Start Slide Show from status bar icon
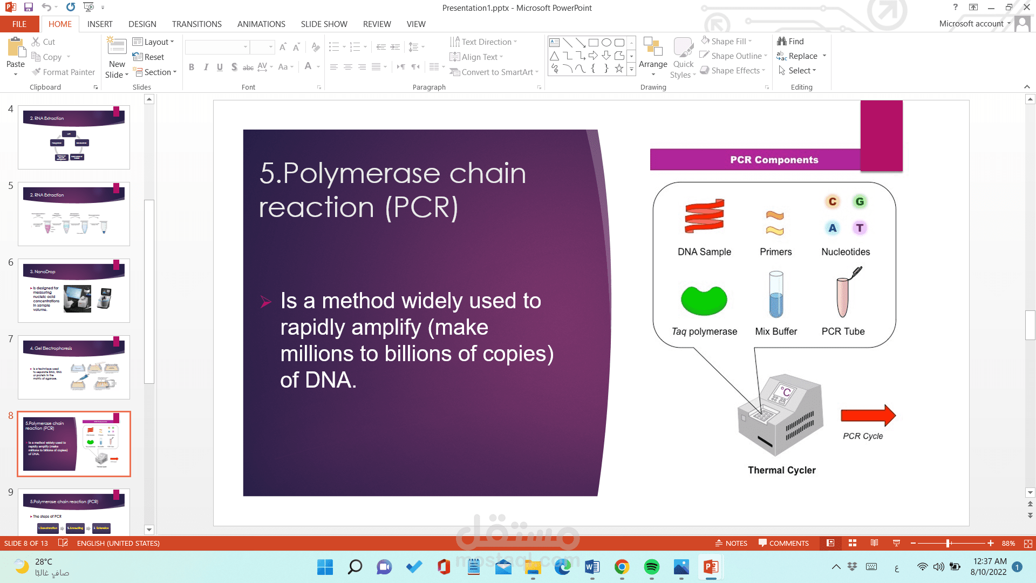Screen dimensions: 1036x583 click(896, 543)
